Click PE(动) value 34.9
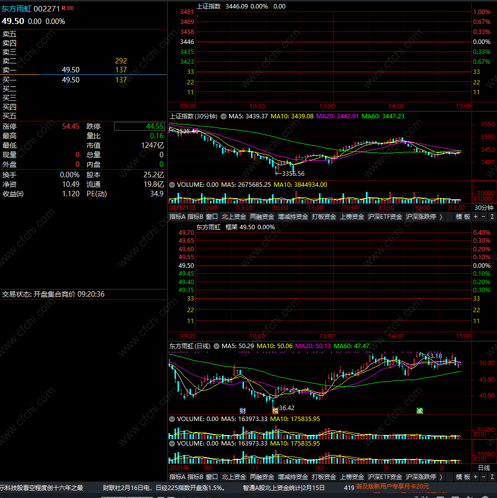This screenshot has width=497, height=498. click(x=157, y=194)
